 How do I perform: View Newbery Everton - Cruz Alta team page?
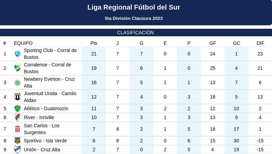point(49,82)
